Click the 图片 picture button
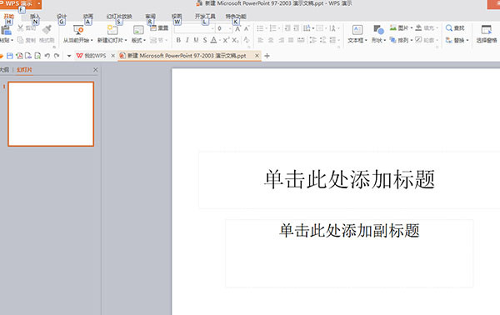The height and width of the screenshot is (315, 500). click(x=401, y=28)
